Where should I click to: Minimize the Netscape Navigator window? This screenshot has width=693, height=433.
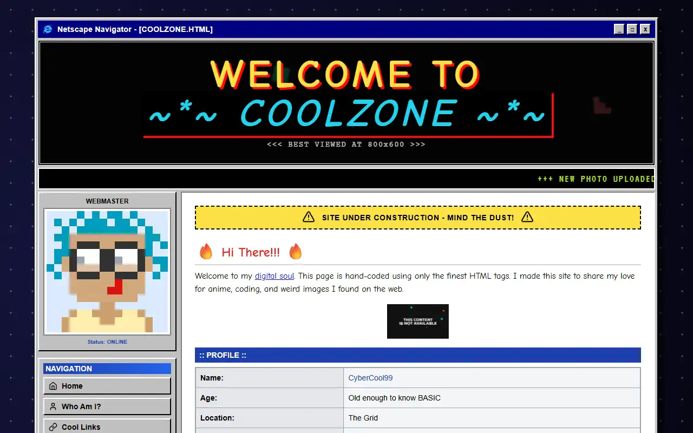[x=619, y=29]
